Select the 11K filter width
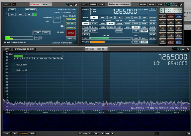Image resolution: width=191 pixels, height=136 pixels. coord(128,27)
